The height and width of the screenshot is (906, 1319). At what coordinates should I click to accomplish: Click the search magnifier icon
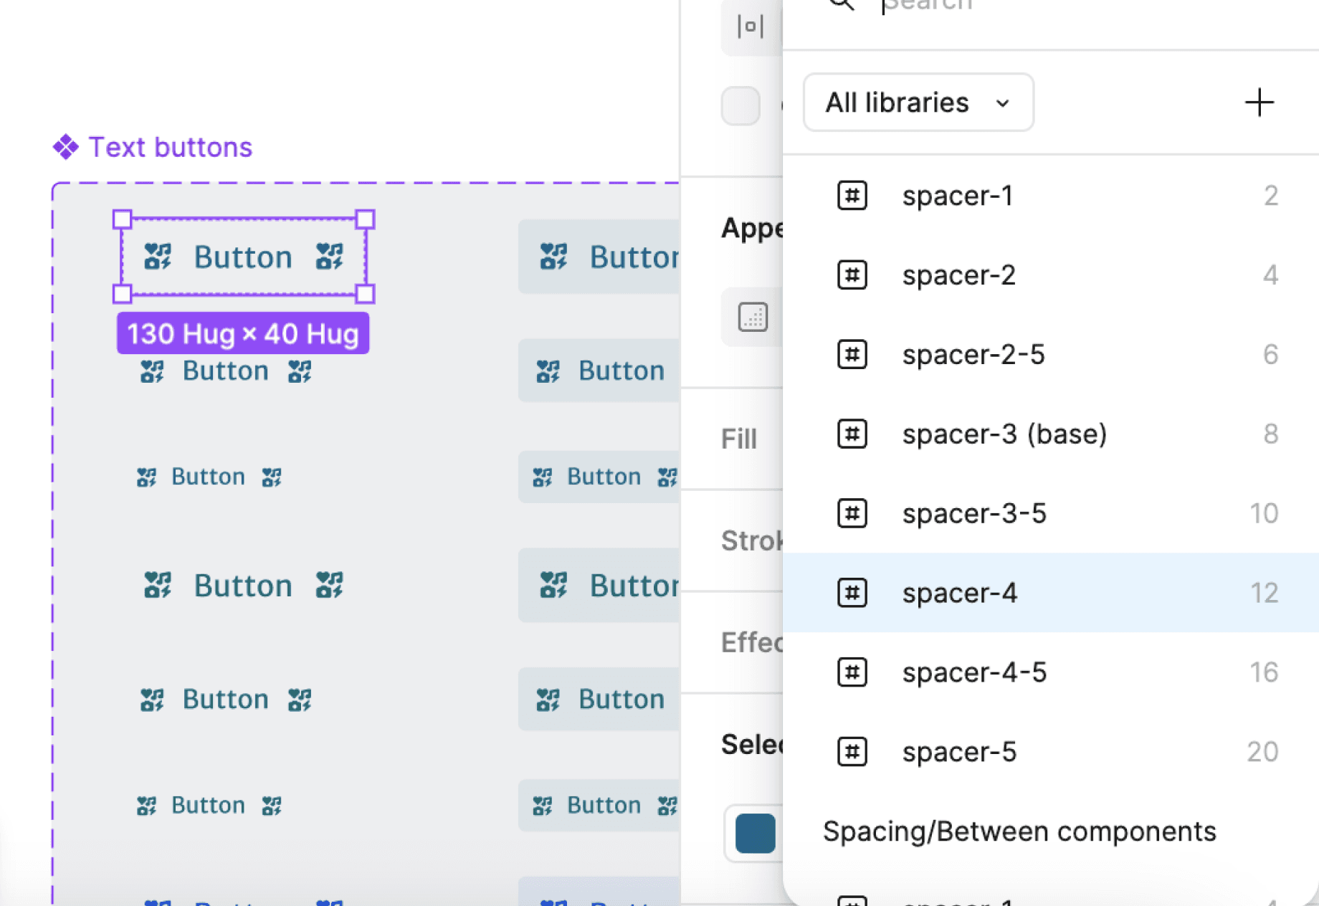pyautogui.click(x=842, y=4)
